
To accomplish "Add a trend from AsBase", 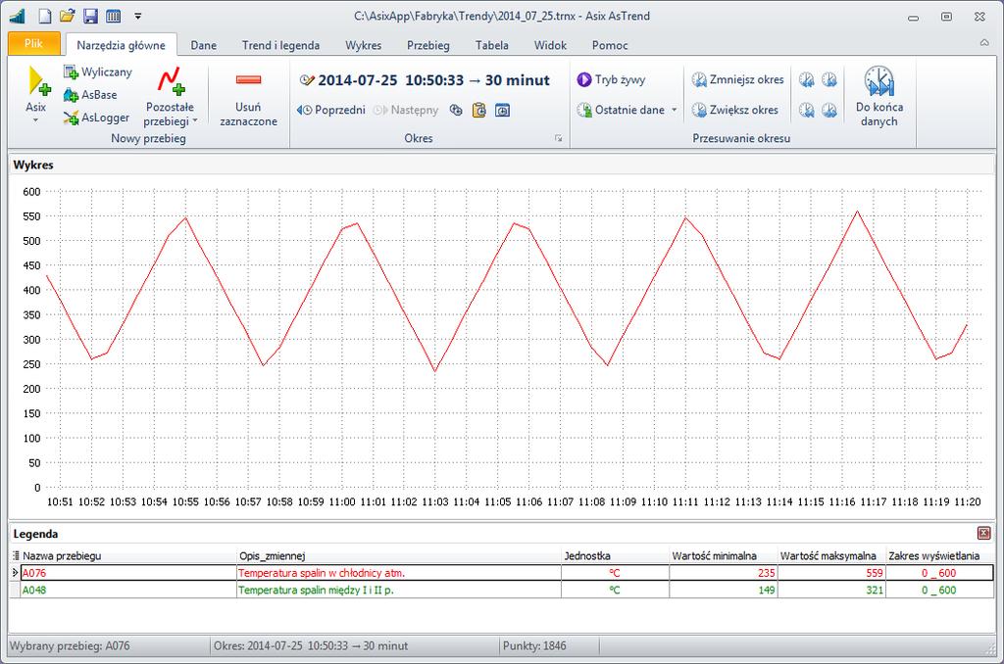I will pyautogui.click(x=90, y=95).
